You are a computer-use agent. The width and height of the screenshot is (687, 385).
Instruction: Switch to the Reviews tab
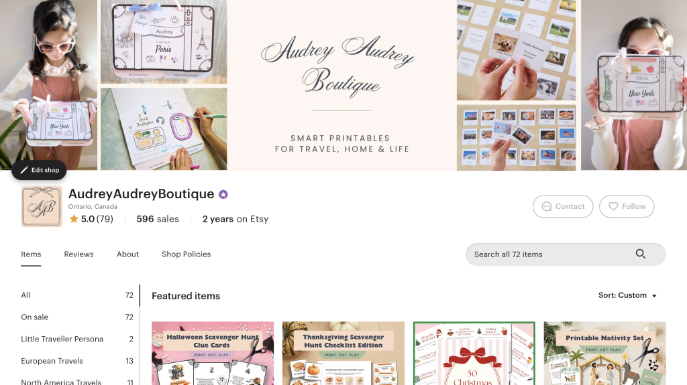[79, 254]
